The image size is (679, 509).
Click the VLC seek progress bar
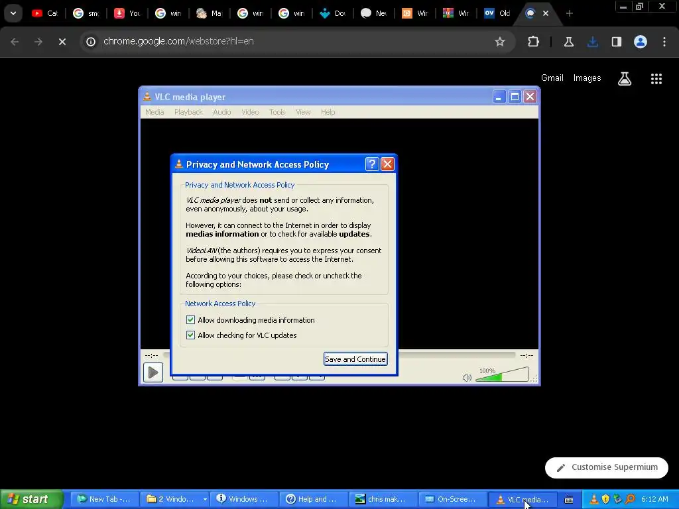[x=457, y=355]
